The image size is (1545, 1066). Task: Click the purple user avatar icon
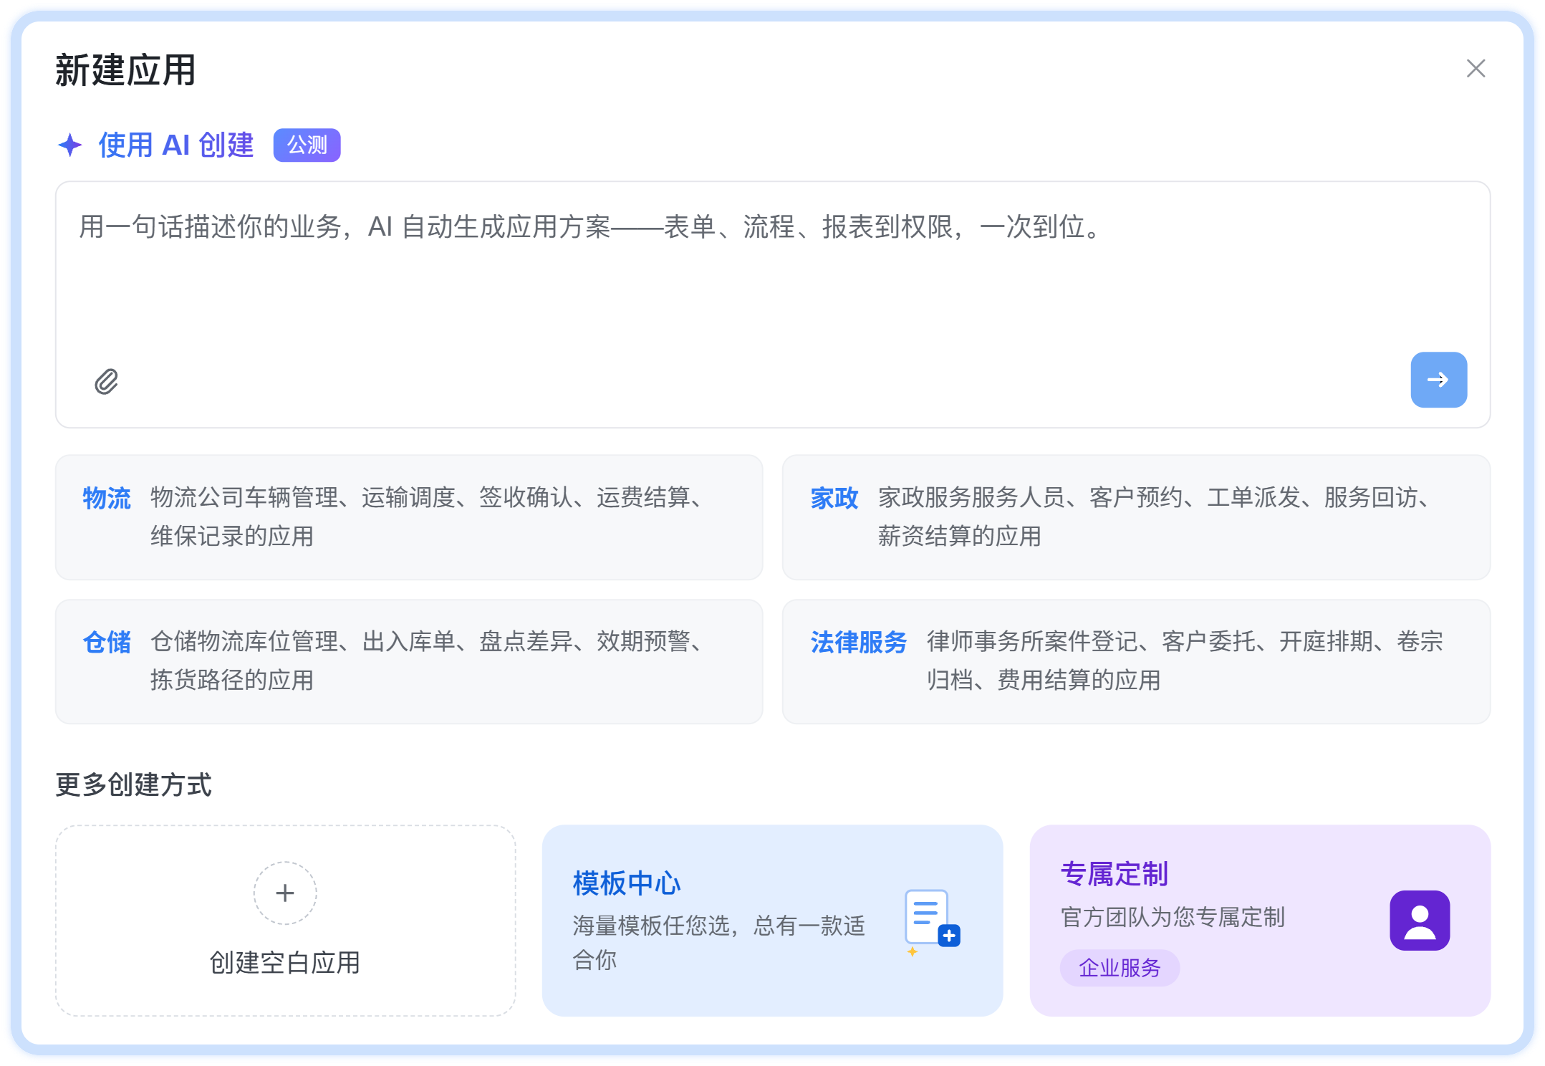[1420, 921]
